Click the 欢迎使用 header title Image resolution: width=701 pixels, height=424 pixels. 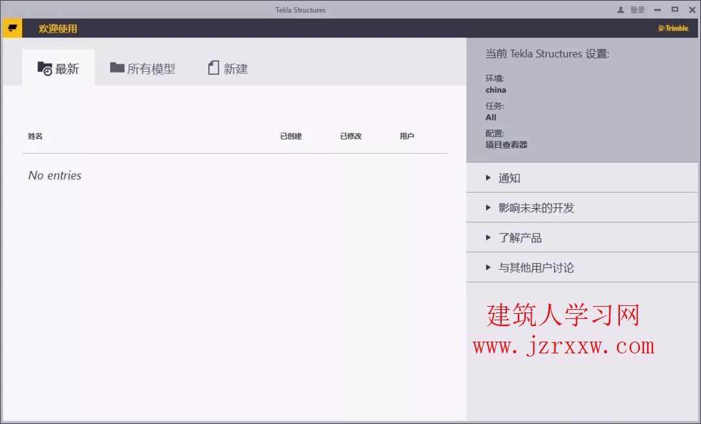pos(58,29)
